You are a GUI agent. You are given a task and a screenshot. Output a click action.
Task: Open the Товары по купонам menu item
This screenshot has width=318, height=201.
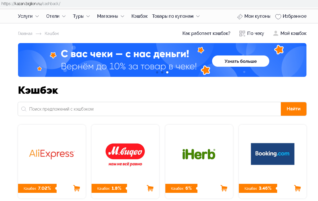pos(173,16)
